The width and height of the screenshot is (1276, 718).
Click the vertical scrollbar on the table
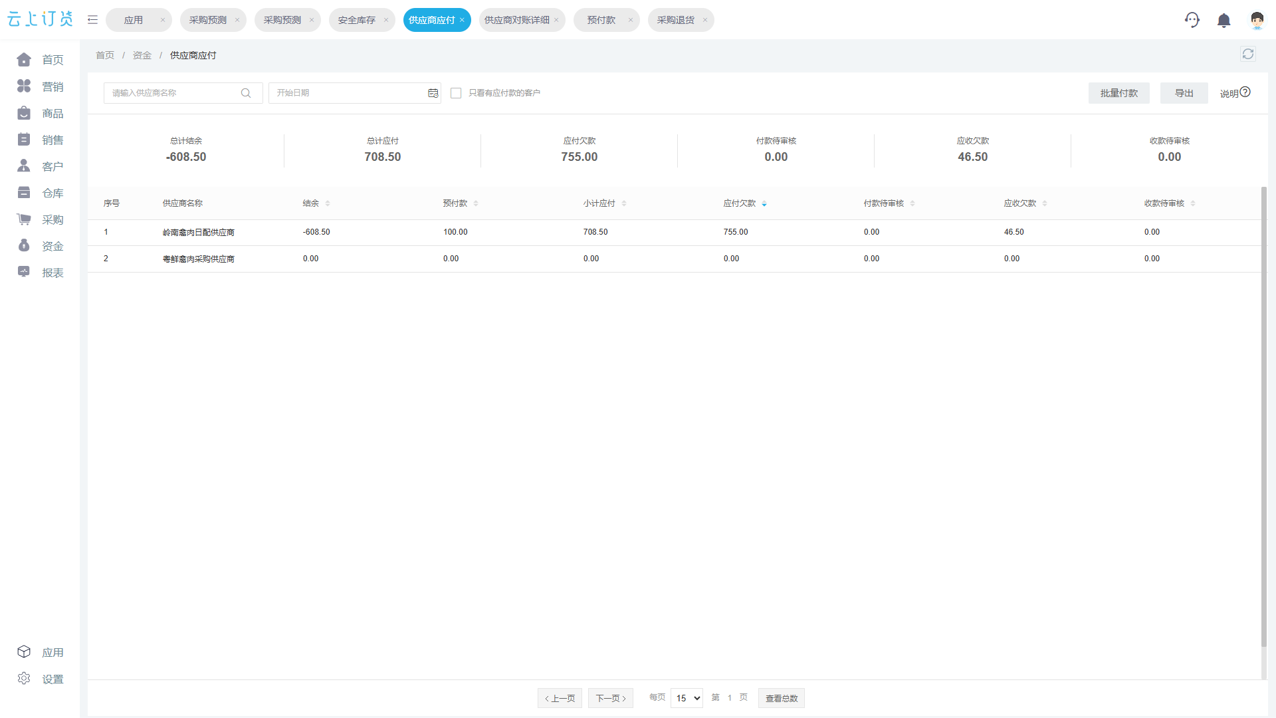coord(1264,416)
